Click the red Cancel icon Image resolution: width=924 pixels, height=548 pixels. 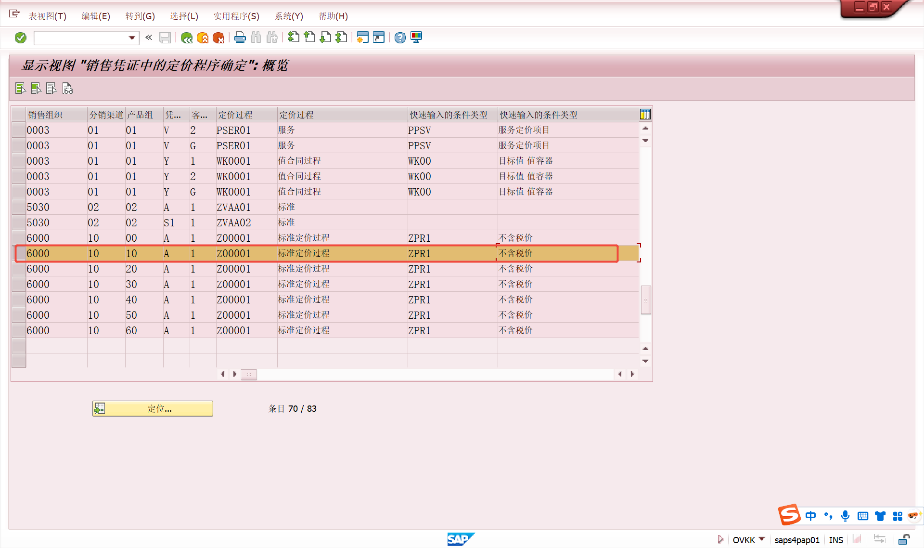coord(218,38)
